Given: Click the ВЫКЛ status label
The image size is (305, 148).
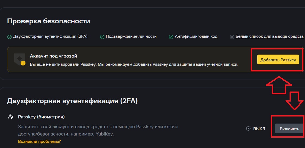Looking at the screenshot, I should [x=259, y=129].
